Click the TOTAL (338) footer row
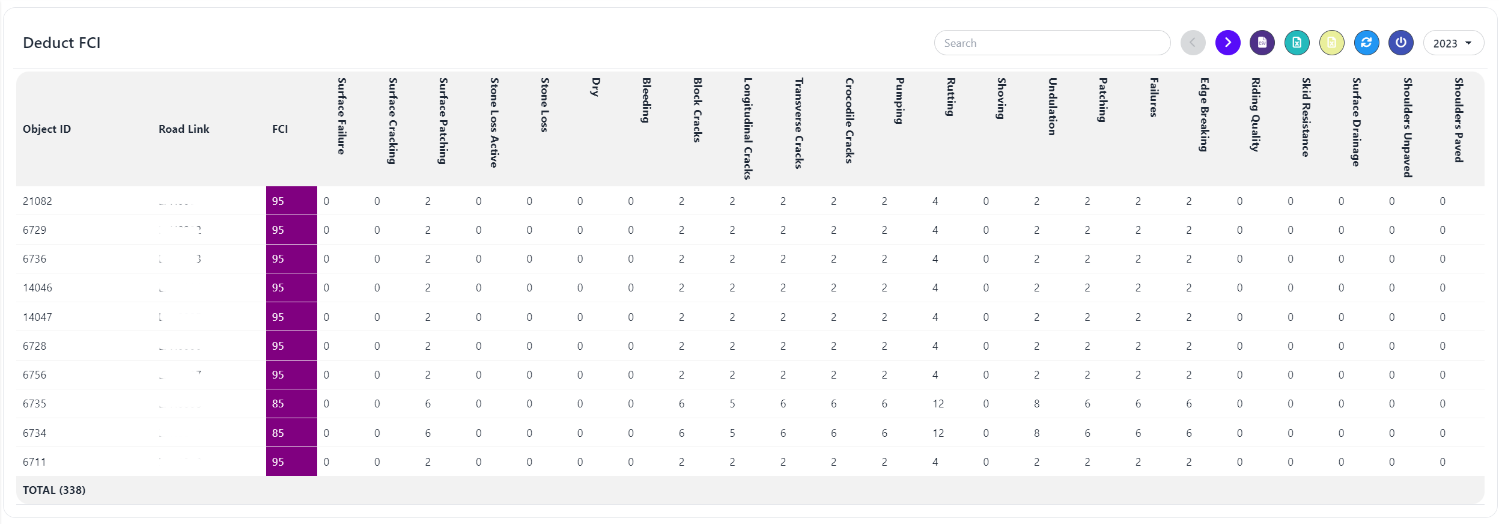The image size is (1499, 524). coord(54,490)
